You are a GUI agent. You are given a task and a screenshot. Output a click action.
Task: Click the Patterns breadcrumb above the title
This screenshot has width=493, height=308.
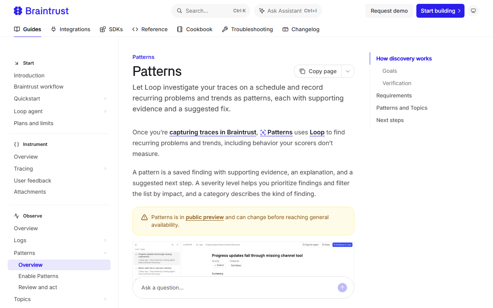(x=143, y=57)
